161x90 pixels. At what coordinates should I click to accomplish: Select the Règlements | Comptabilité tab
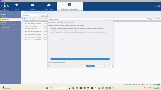(x=70, y=6)
